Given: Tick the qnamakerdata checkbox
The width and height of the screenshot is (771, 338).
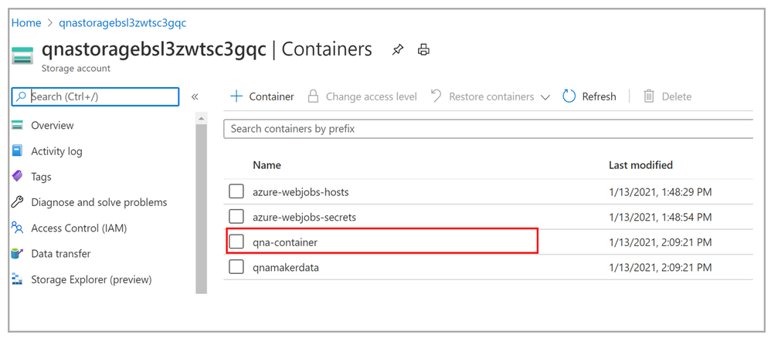Looking at the screenshot, I should pyautogui.click(x=236, y=267).
